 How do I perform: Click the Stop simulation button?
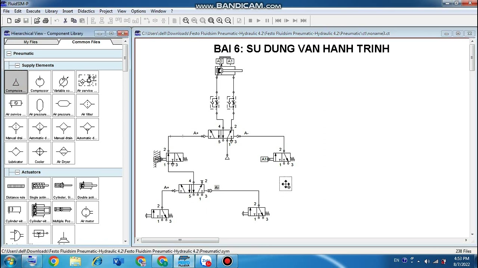tap(250, 20)
